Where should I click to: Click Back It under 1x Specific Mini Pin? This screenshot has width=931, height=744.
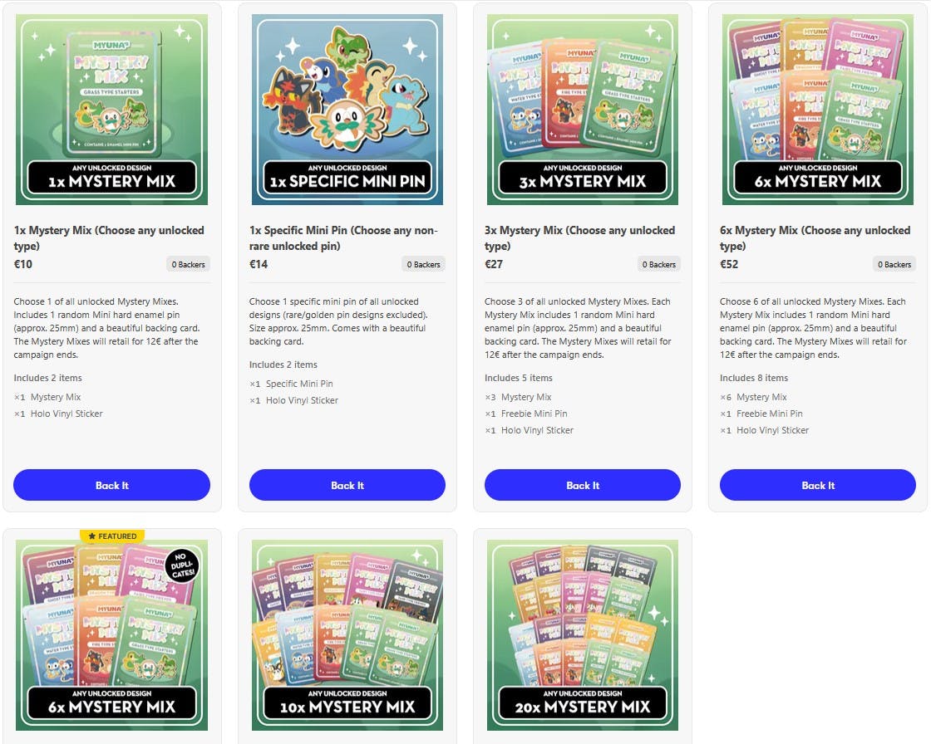pos(347,485)
